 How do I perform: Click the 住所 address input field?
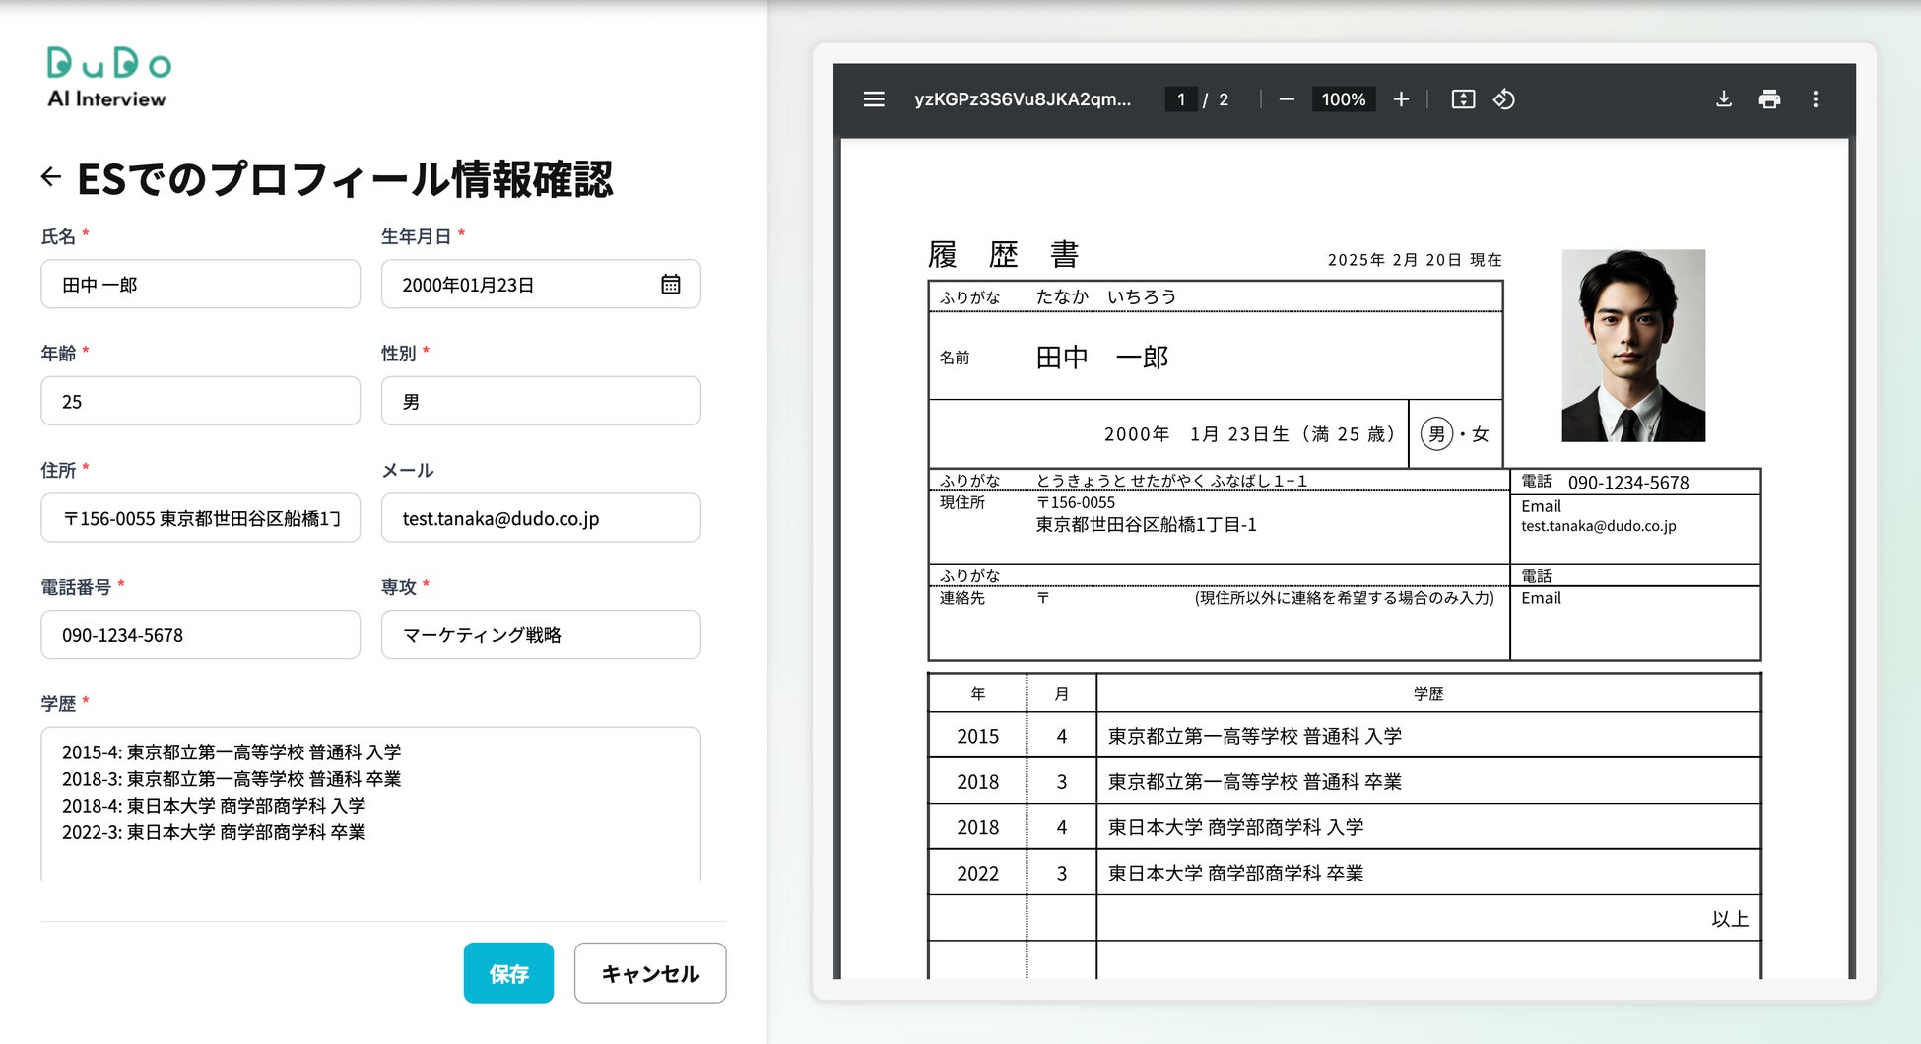point(201,518)
